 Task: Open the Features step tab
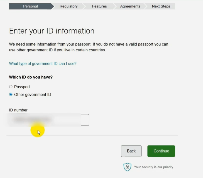(99, 6)
